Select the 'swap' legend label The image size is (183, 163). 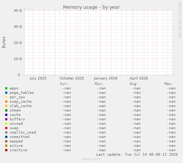click(x=14, y=128)
